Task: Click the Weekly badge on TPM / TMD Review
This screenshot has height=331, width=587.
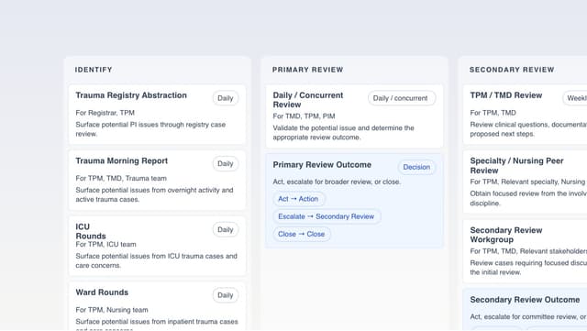Action: [x=575, y=98]
